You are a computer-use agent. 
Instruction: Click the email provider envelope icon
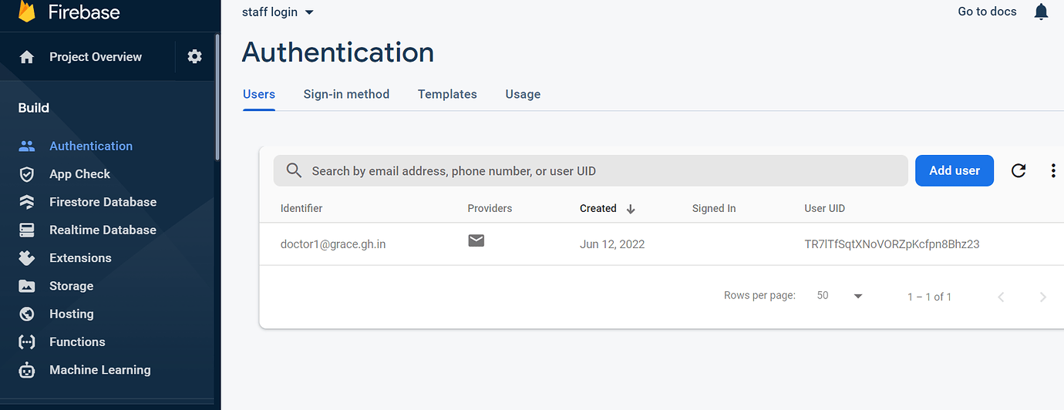point(476,240)
